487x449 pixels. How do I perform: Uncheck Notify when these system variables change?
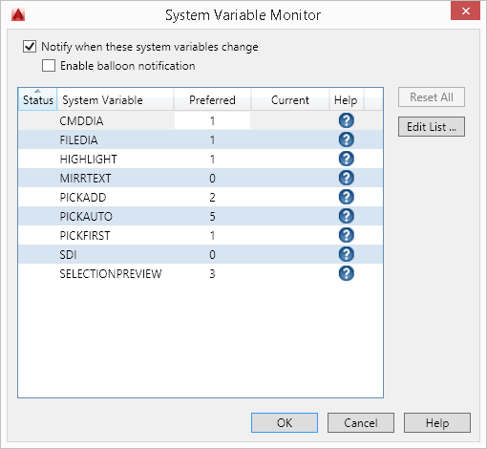[30, 47]
